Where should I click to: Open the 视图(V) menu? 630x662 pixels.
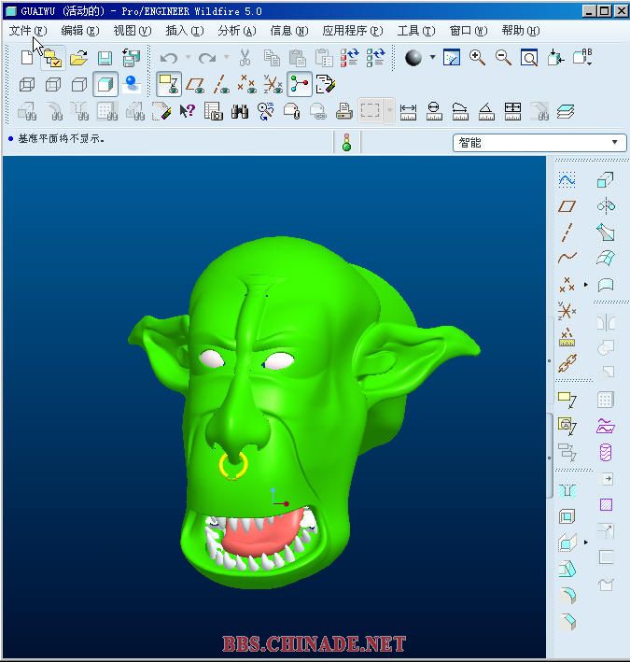tap(133, 31)
